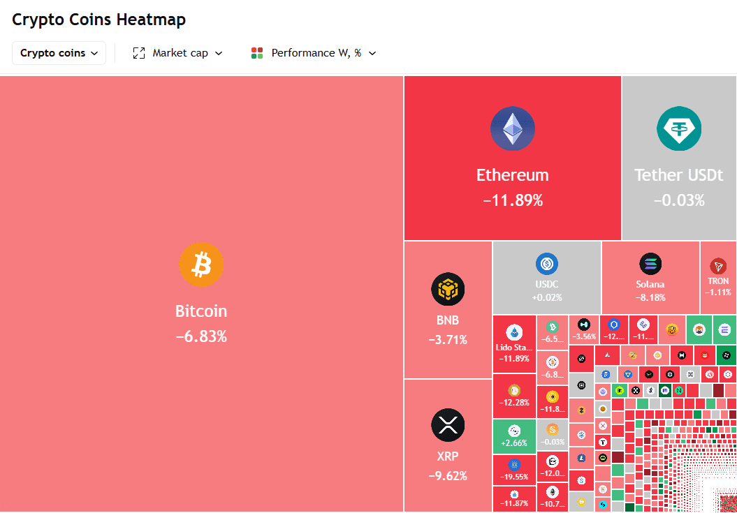The width and height of the screenshot is (737, 513).
Task: Click the Tether USDt teal logo
Action: pyautogui.click(x=678, y=128)
